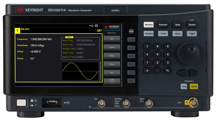Image resolution: width=218 pixels, height=121 pixels.
Task: Activate the Modulate key
Action: click(149, 33)
